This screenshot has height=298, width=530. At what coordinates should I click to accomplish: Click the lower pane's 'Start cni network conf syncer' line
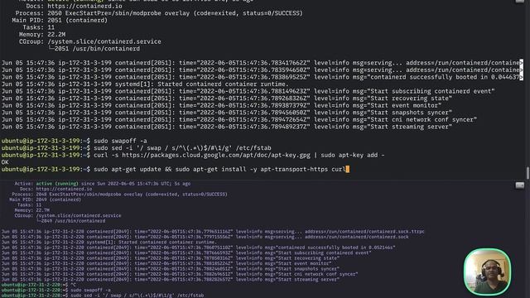[x=180, y=274]
